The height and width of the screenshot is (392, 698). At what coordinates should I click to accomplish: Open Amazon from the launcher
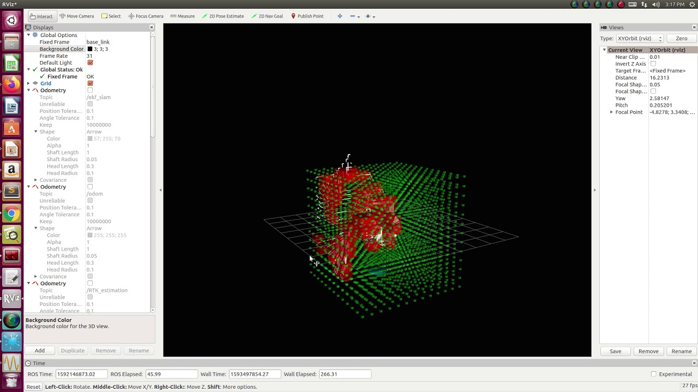(x=11, y=170)
